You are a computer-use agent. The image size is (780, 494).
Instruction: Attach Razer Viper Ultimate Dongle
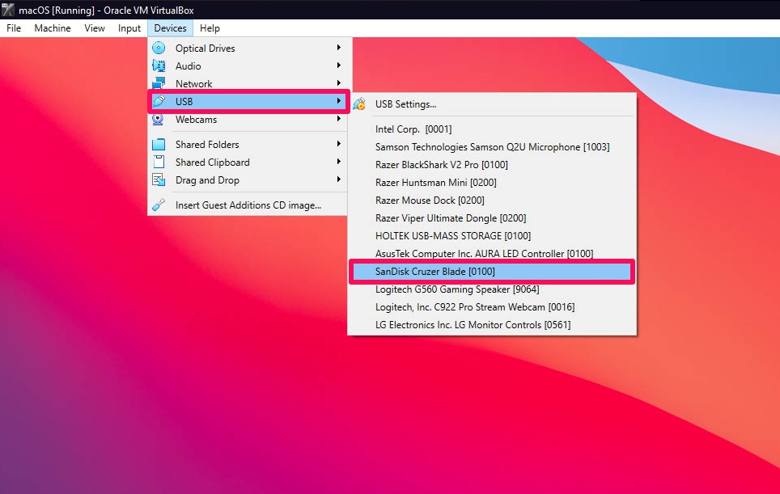pos(491,218)
